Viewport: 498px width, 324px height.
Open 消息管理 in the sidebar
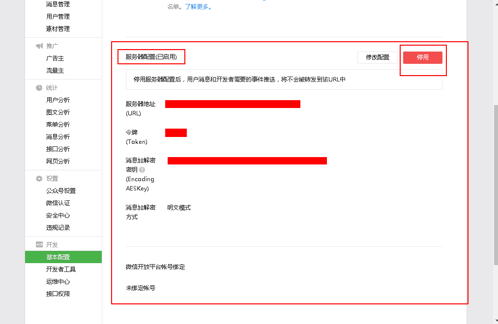[58, 4]
